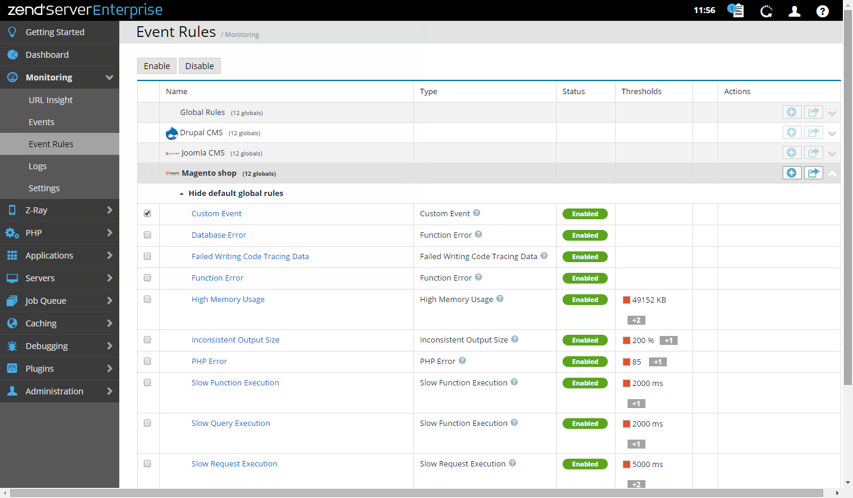Open URL Insight in Monitoring submenu

tap(51, 100)
